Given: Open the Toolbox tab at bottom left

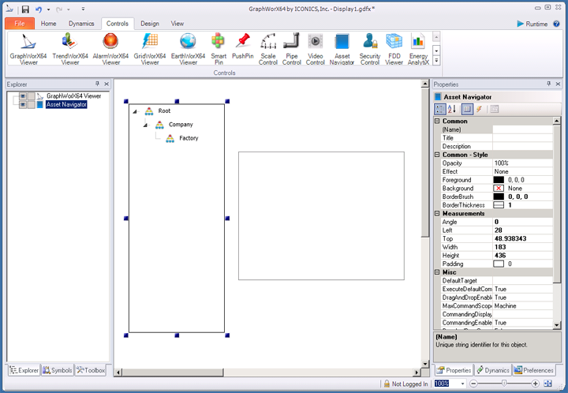Looking at the screenshot, I should tap(90, 370).
